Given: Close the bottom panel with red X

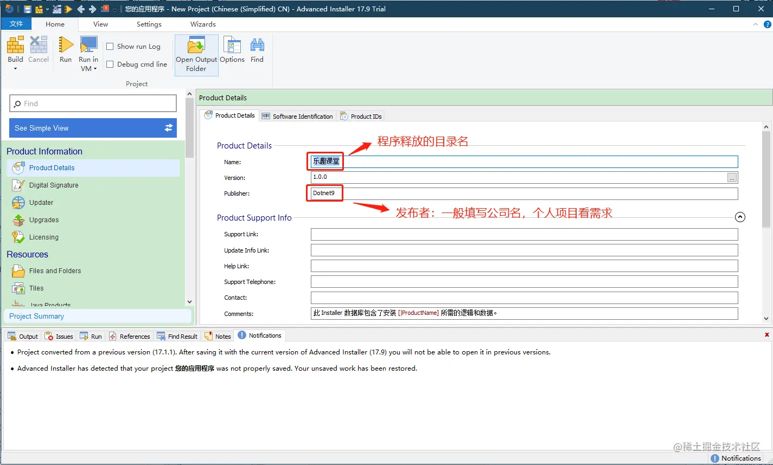Looking at the screenshot, I should [x=766, y=335].
